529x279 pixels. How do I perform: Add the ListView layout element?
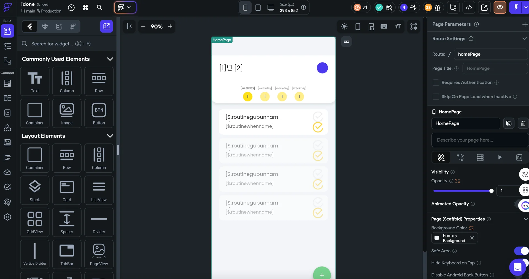click(99, 190)
